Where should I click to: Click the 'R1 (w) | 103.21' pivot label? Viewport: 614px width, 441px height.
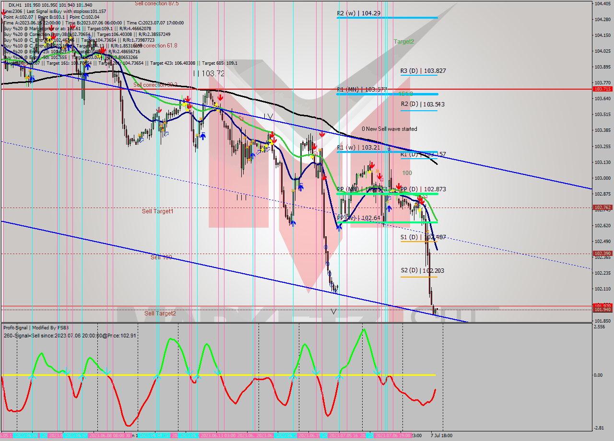[358, 147]
